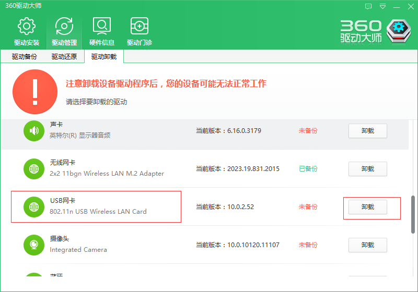Click the 摄像头 webcam icon
The width and height of the screenshot is (418, 292).
(x=34, y=245)
